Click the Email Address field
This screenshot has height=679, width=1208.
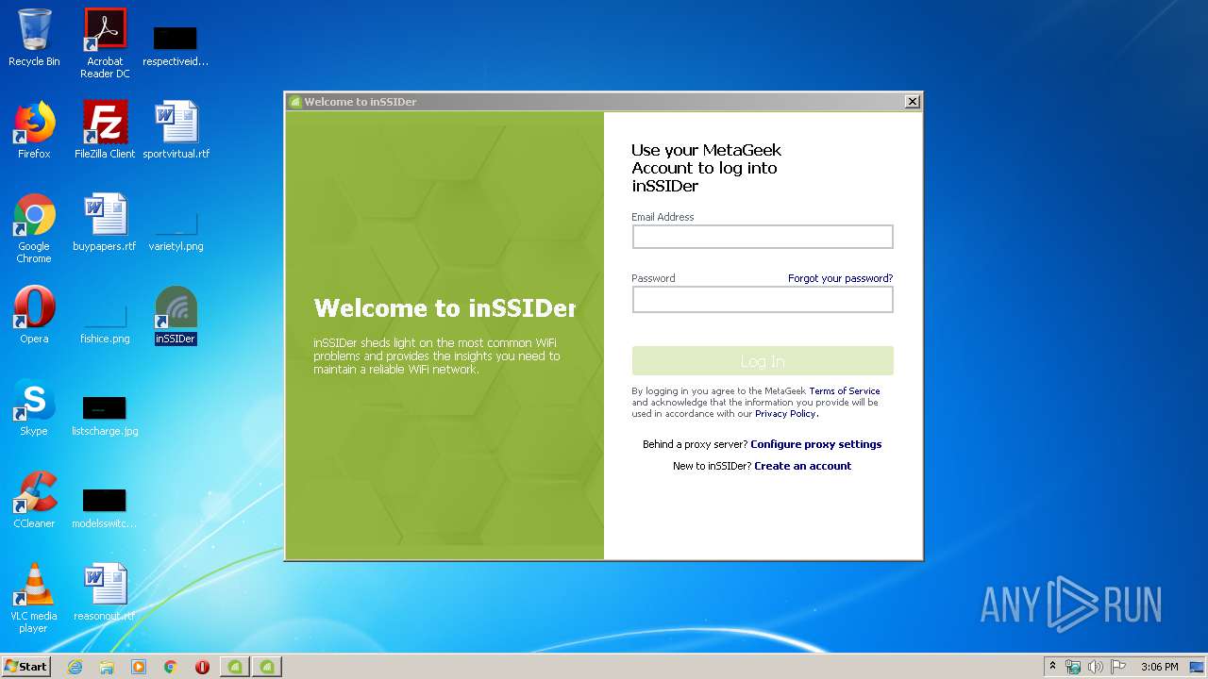(763, 237)
